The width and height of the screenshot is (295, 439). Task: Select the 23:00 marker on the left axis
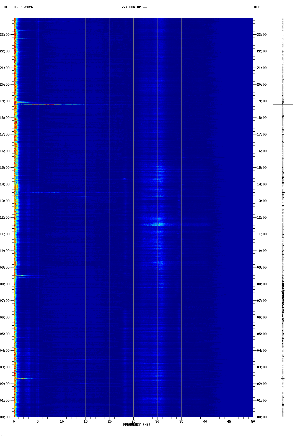coord(5,35)
